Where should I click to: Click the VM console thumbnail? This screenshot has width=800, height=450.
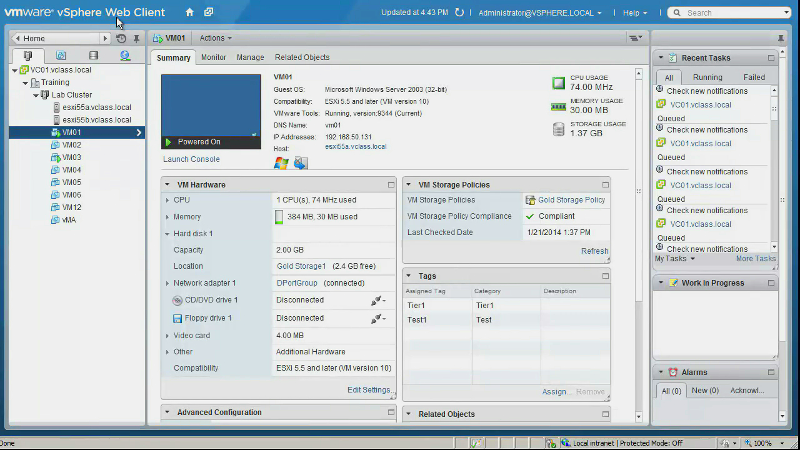pyautogui.click(x=211, y=105)
